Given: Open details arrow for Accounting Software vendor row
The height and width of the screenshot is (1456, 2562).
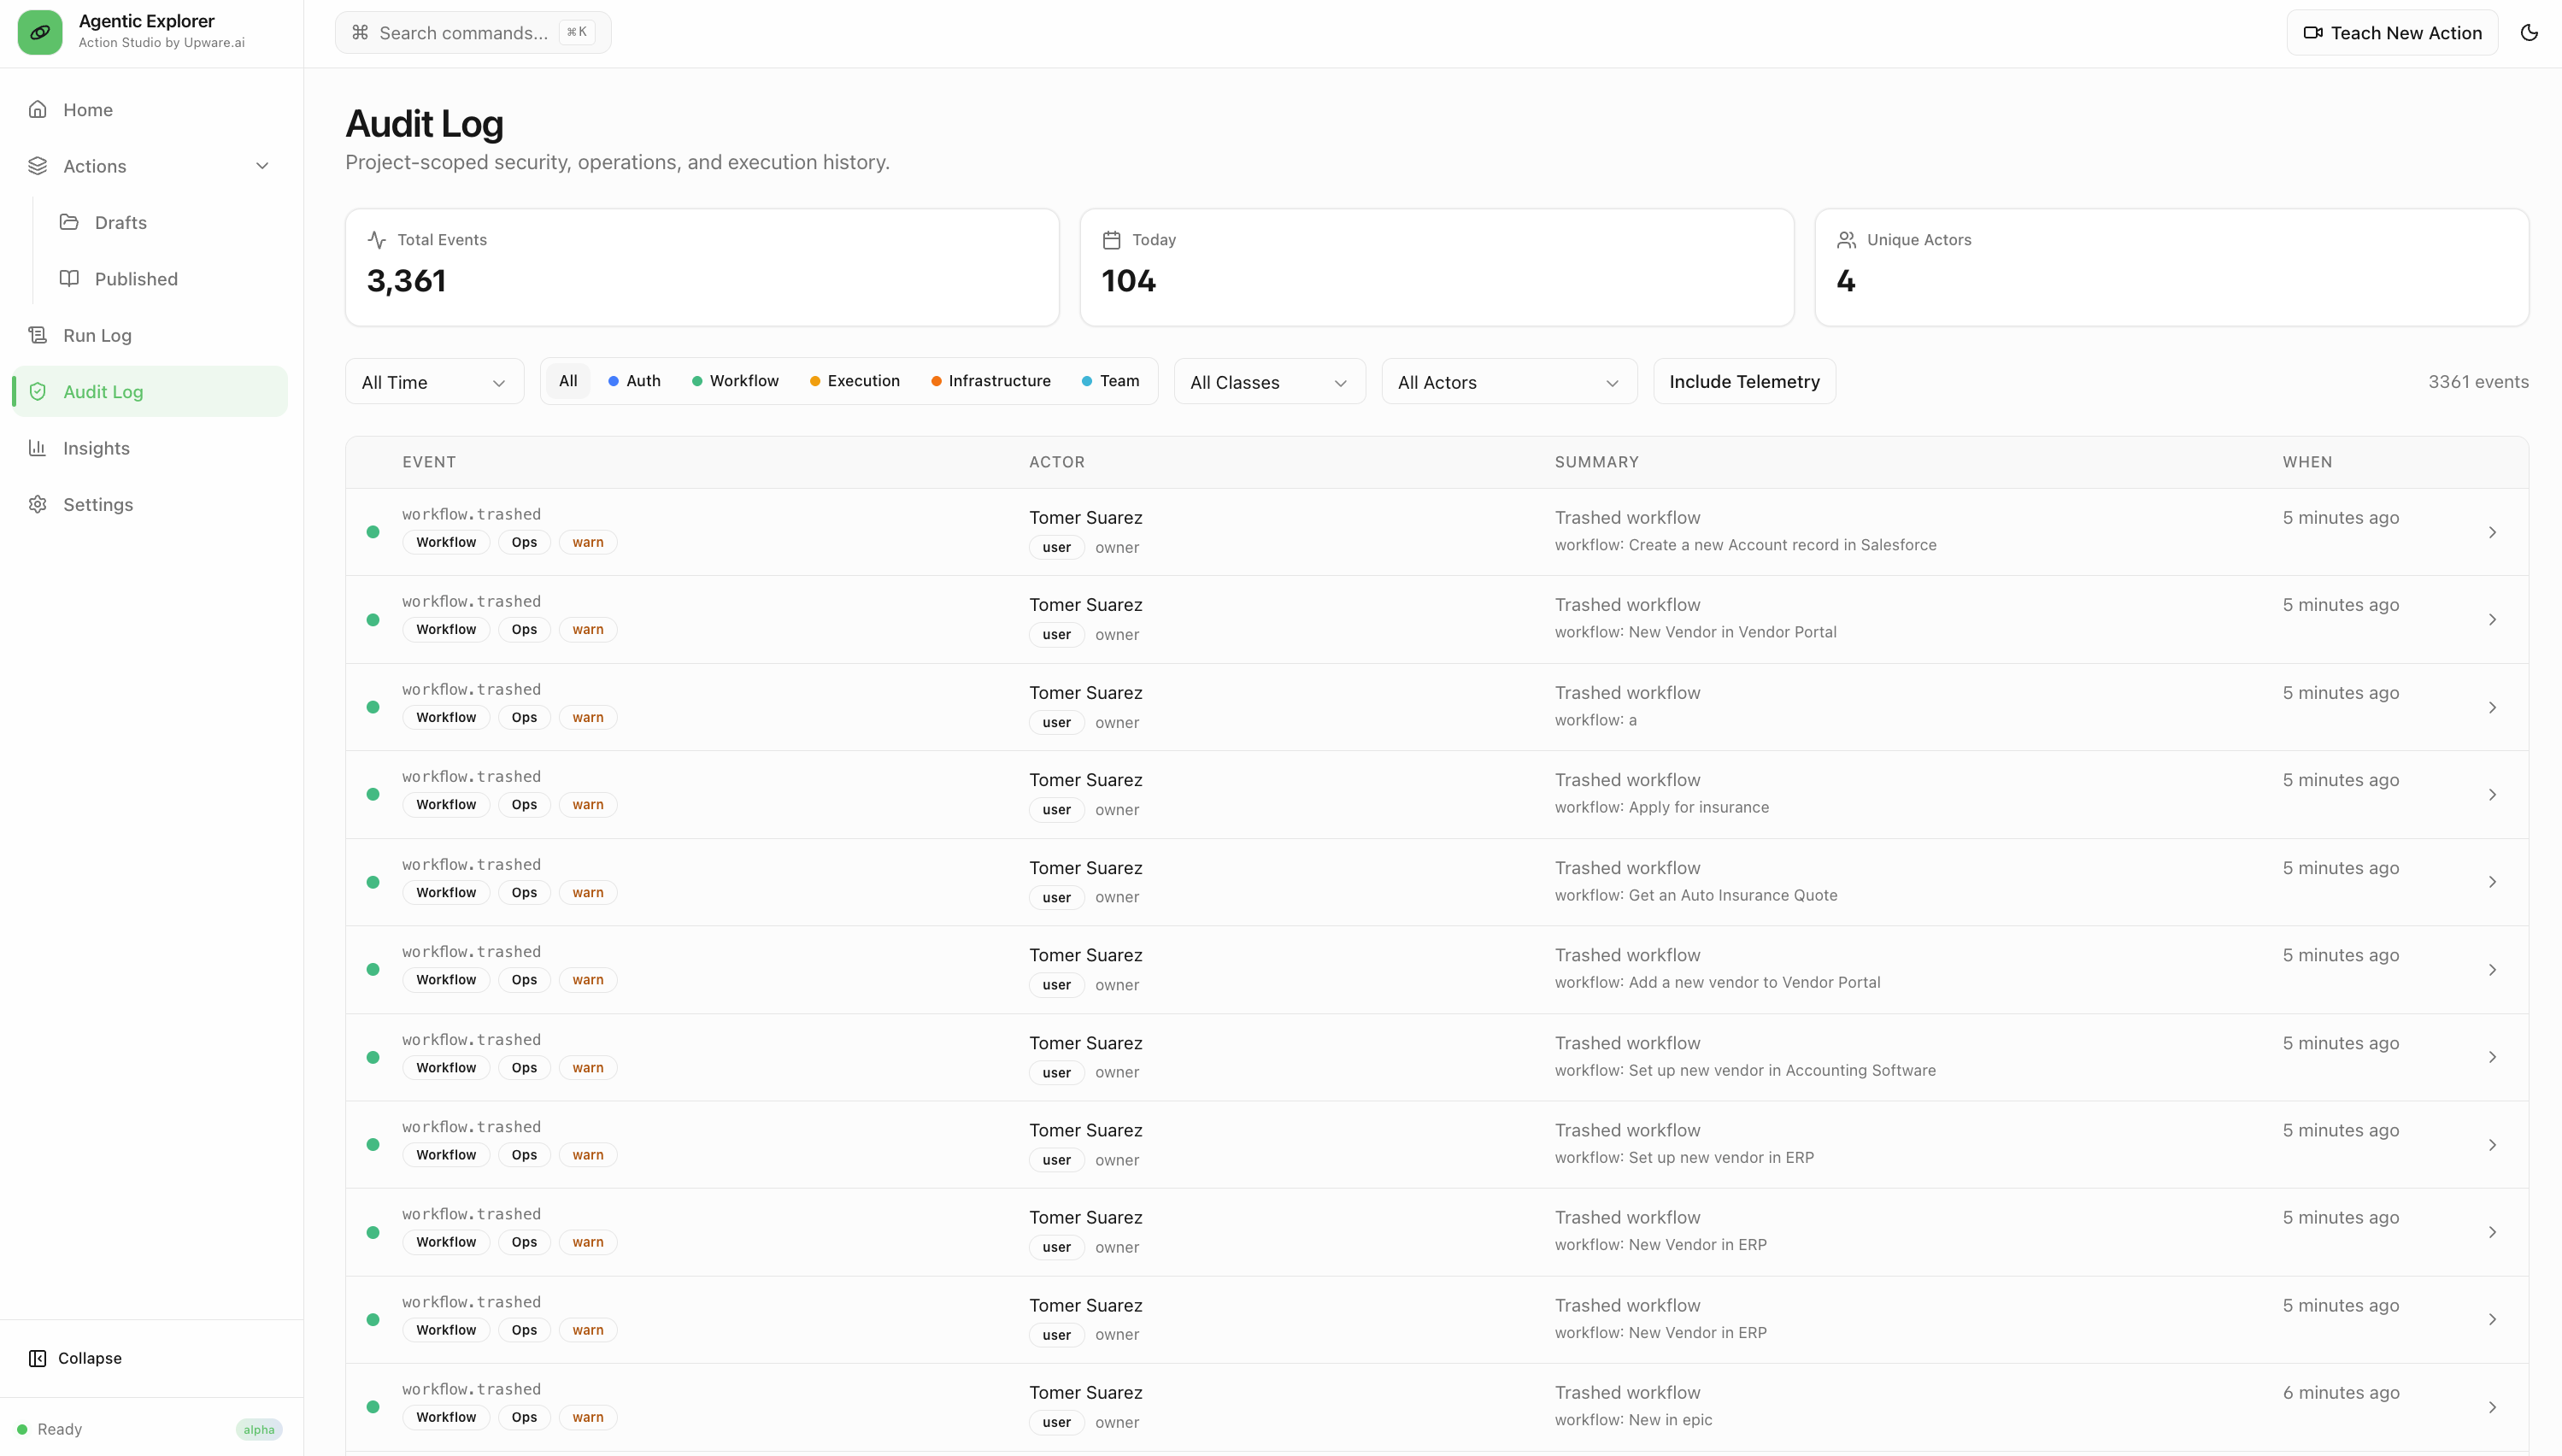Looking at the screenshot, I should tap(2492, 1057).
